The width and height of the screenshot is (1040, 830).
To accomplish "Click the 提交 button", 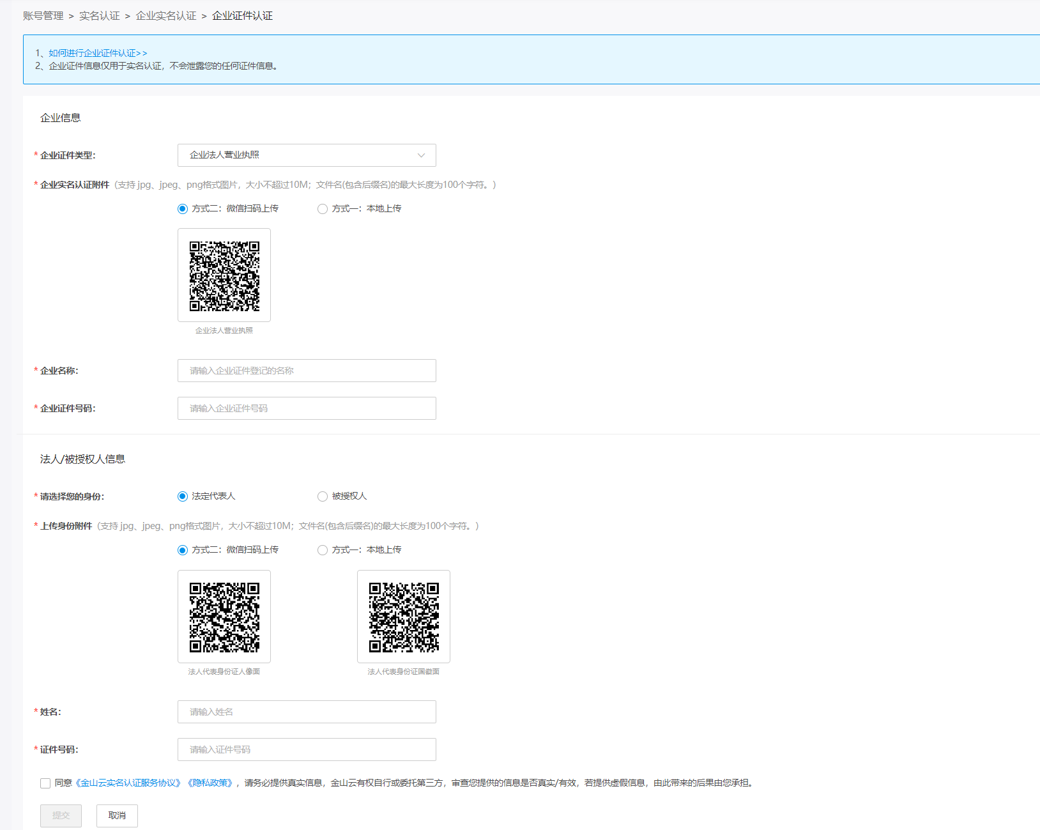I will (61, 816).
